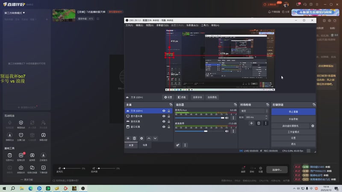
Task: Open source properties gear in OBS sources toolbar
Action: click(x=142, y=138)
